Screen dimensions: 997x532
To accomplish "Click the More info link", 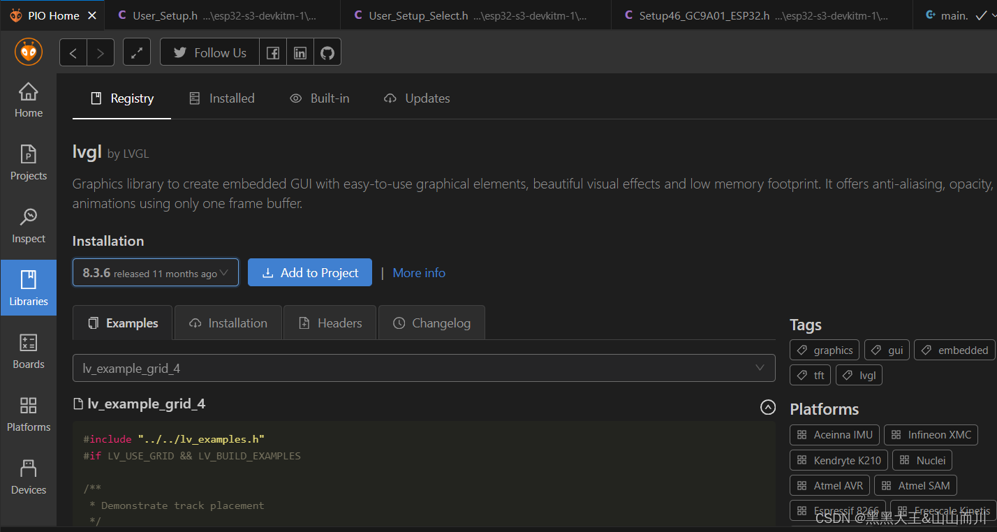I will coord(418,272).
